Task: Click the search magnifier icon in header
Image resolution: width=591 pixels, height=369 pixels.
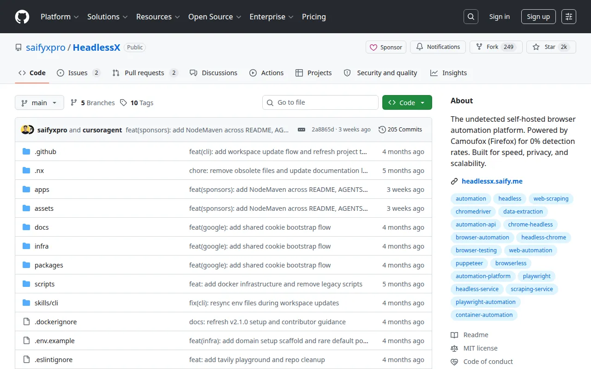Action: click(x=470, y=17)
